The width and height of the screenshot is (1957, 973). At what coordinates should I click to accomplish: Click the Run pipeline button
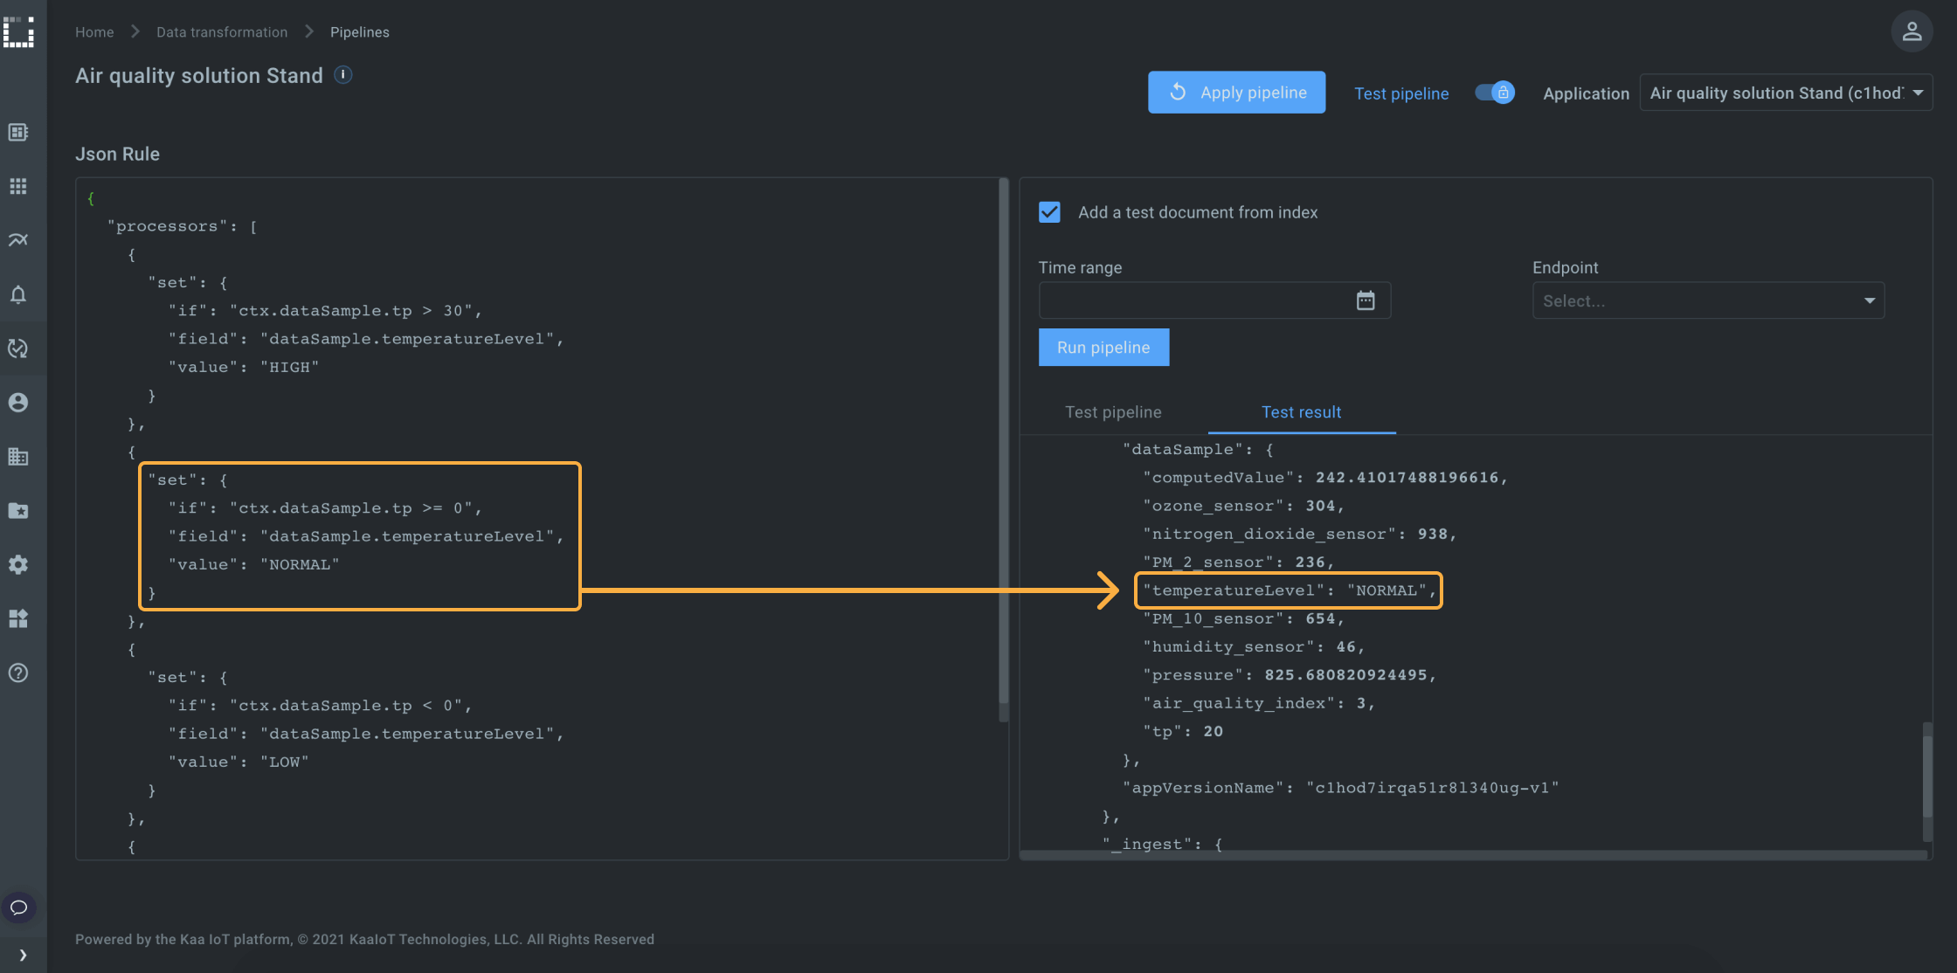1103,347
